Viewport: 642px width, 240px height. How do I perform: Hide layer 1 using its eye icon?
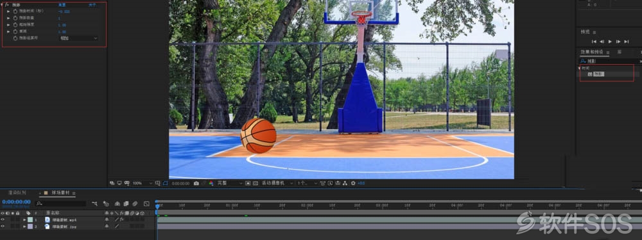[x=3, y=220]
